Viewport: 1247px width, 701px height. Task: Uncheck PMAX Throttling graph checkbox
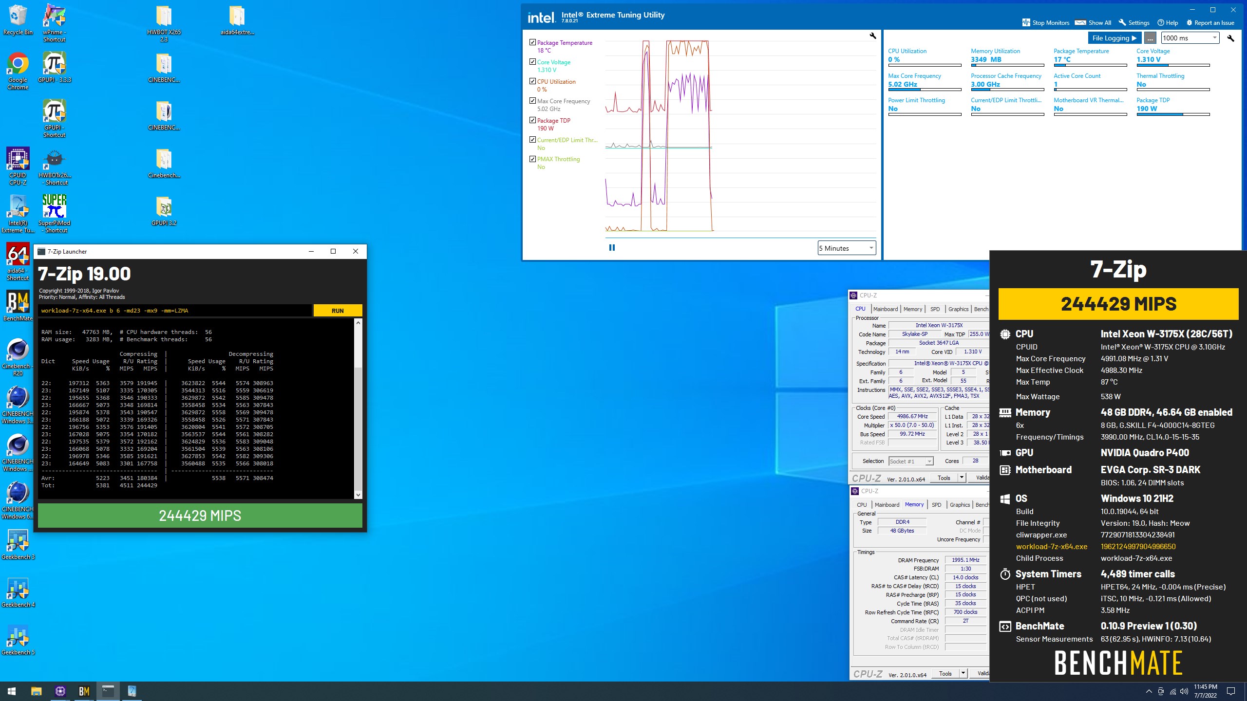pos(532,159)
